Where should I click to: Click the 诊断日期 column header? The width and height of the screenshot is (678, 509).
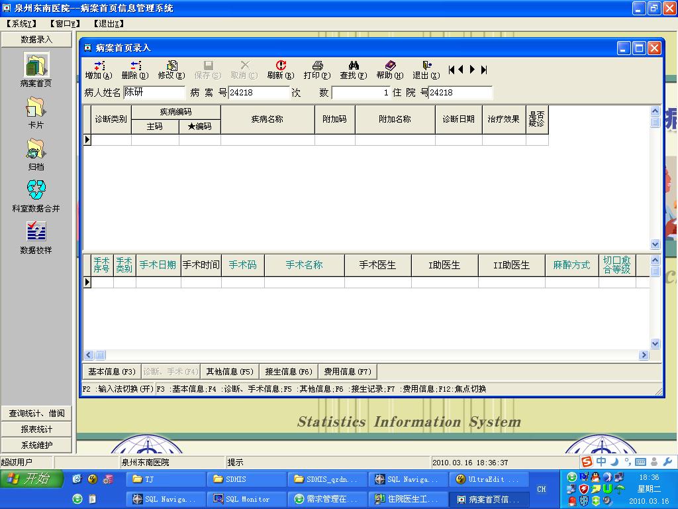(458, 119)
